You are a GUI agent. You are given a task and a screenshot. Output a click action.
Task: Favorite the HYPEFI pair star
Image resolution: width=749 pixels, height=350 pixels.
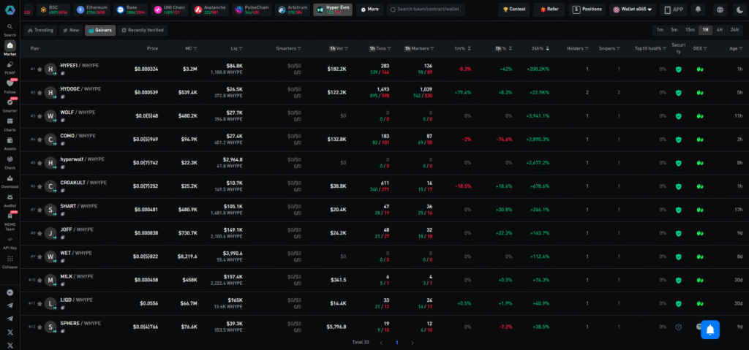tap(39, 69)
